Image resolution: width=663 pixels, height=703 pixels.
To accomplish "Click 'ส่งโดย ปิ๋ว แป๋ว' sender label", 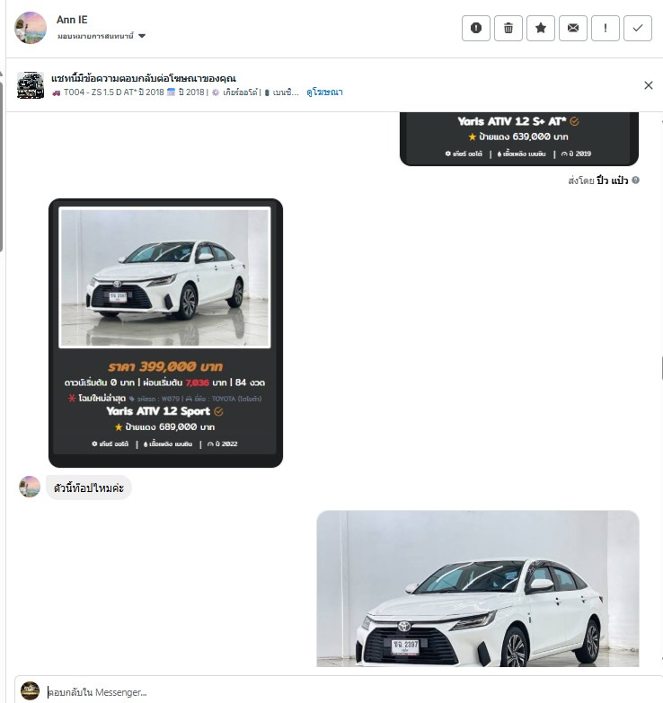I will point(598,180).
